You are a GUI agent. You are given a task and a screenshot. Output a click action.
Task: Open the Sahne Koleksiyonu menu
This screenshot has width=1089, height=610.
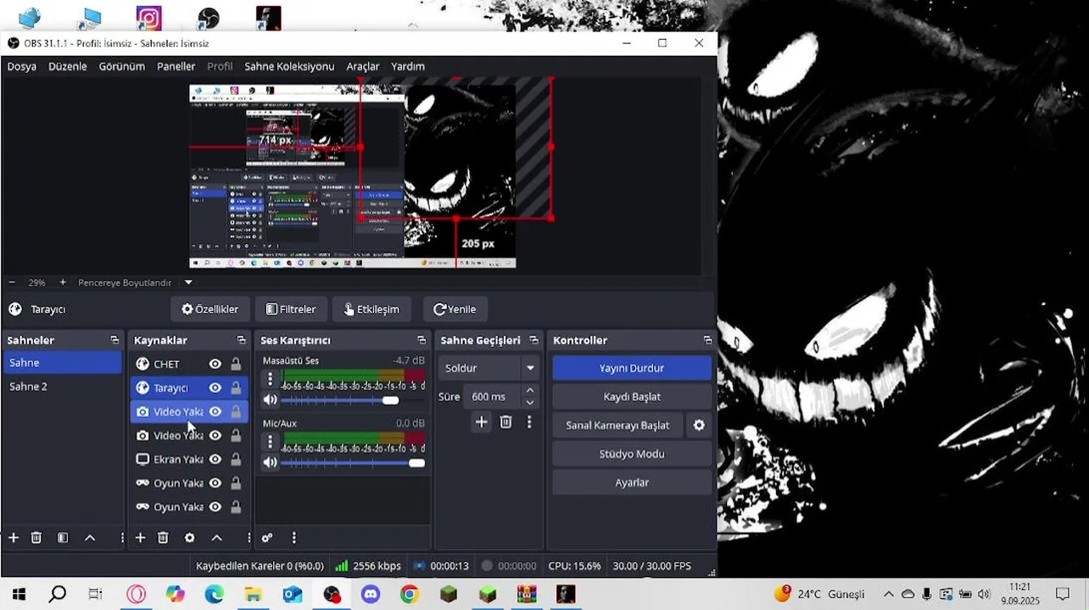click(289, 66)
